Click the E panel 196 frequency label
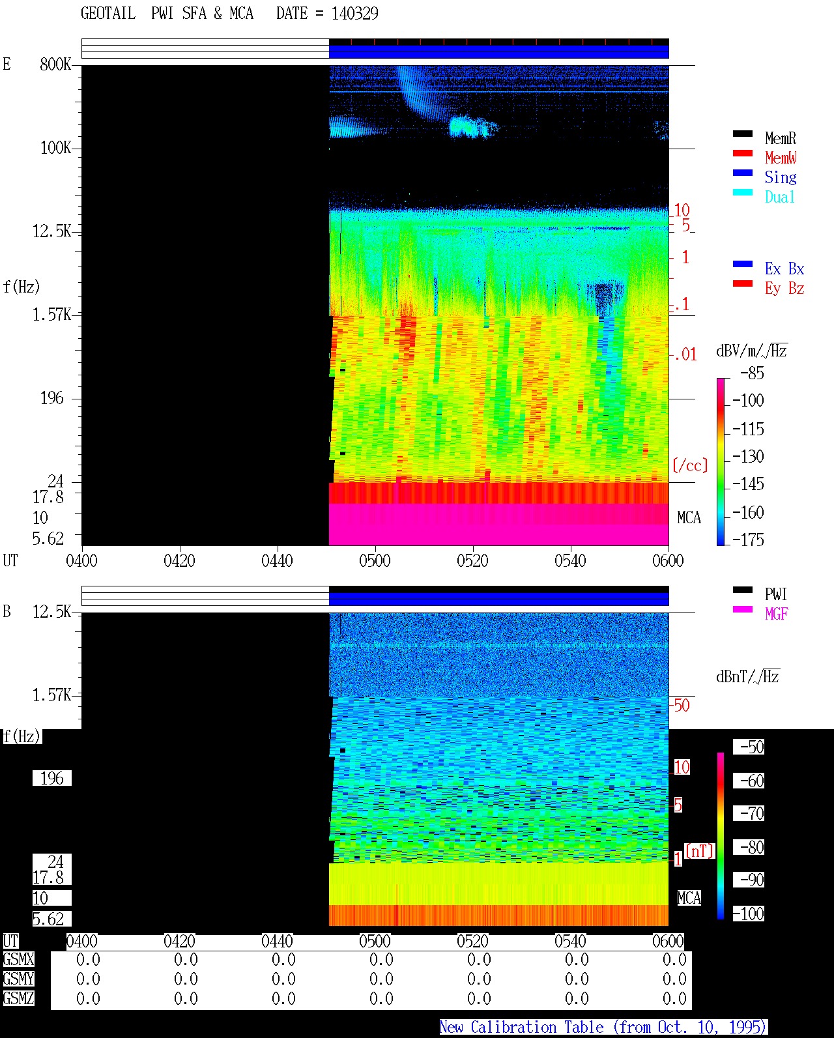834x1038 pixels. coord(52,397)
